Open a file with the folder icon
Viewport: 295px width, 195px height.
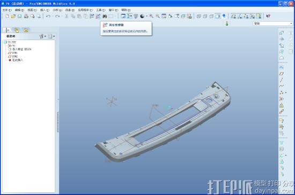tap(13, 17)
